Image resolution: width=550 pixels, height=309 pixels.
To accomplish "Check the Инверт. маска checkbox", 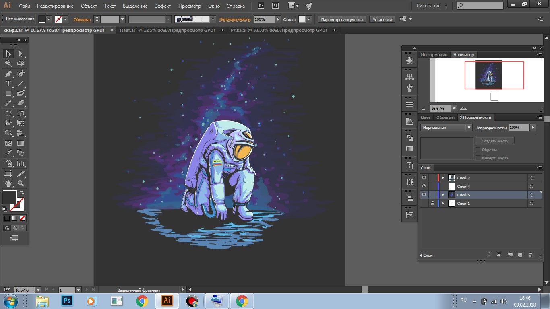I will pyautogui.click(x=478, y=158).
